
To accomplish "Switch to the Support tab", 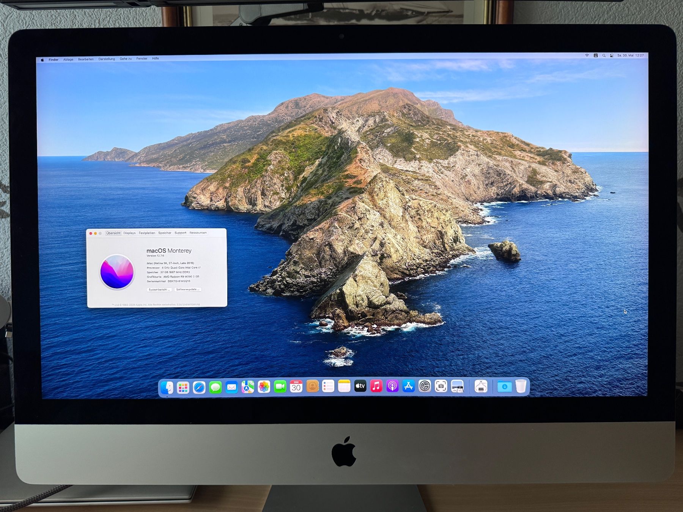I will 180,233.
